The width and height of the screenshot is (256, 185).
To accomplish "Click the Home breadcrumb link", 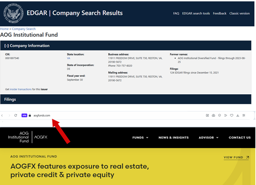I will pos(4,29).
